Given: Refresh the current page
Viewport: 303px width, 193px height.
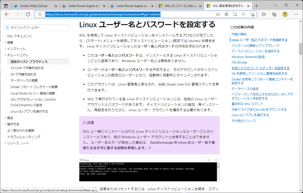Looking at the screenshot, I should tap(28, 14).
